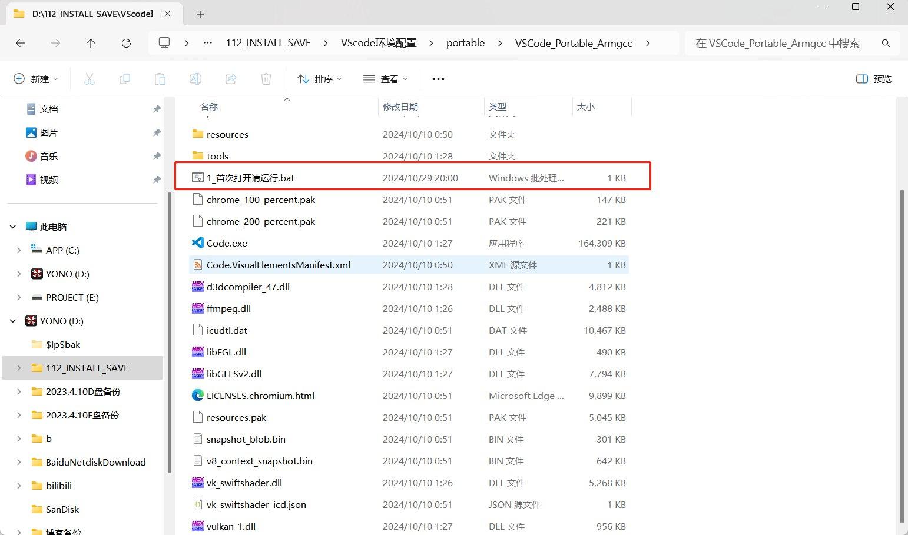
Task: Open the 查看 (View) dropdown
Action: pos(386,79)
